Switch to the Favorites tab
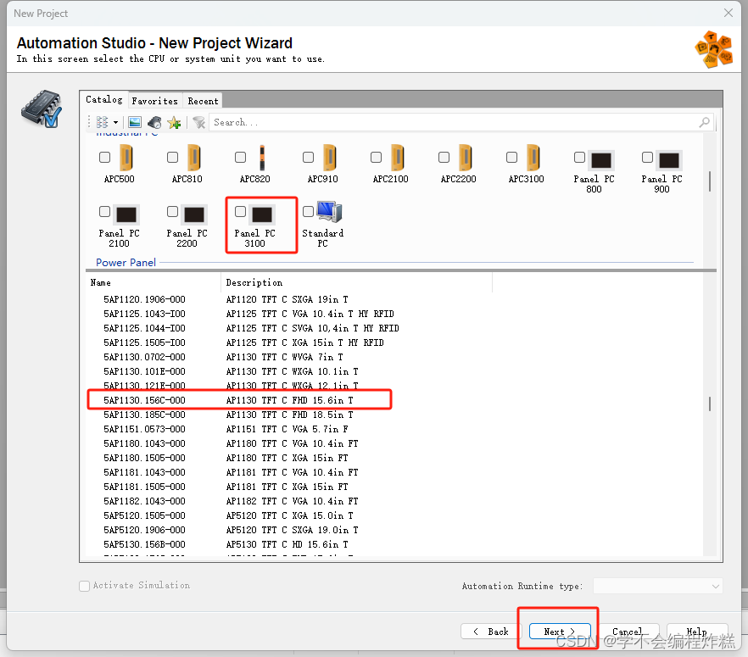This screenshot has height=657, width=748. pyautogui.click(x=154, y=101)
